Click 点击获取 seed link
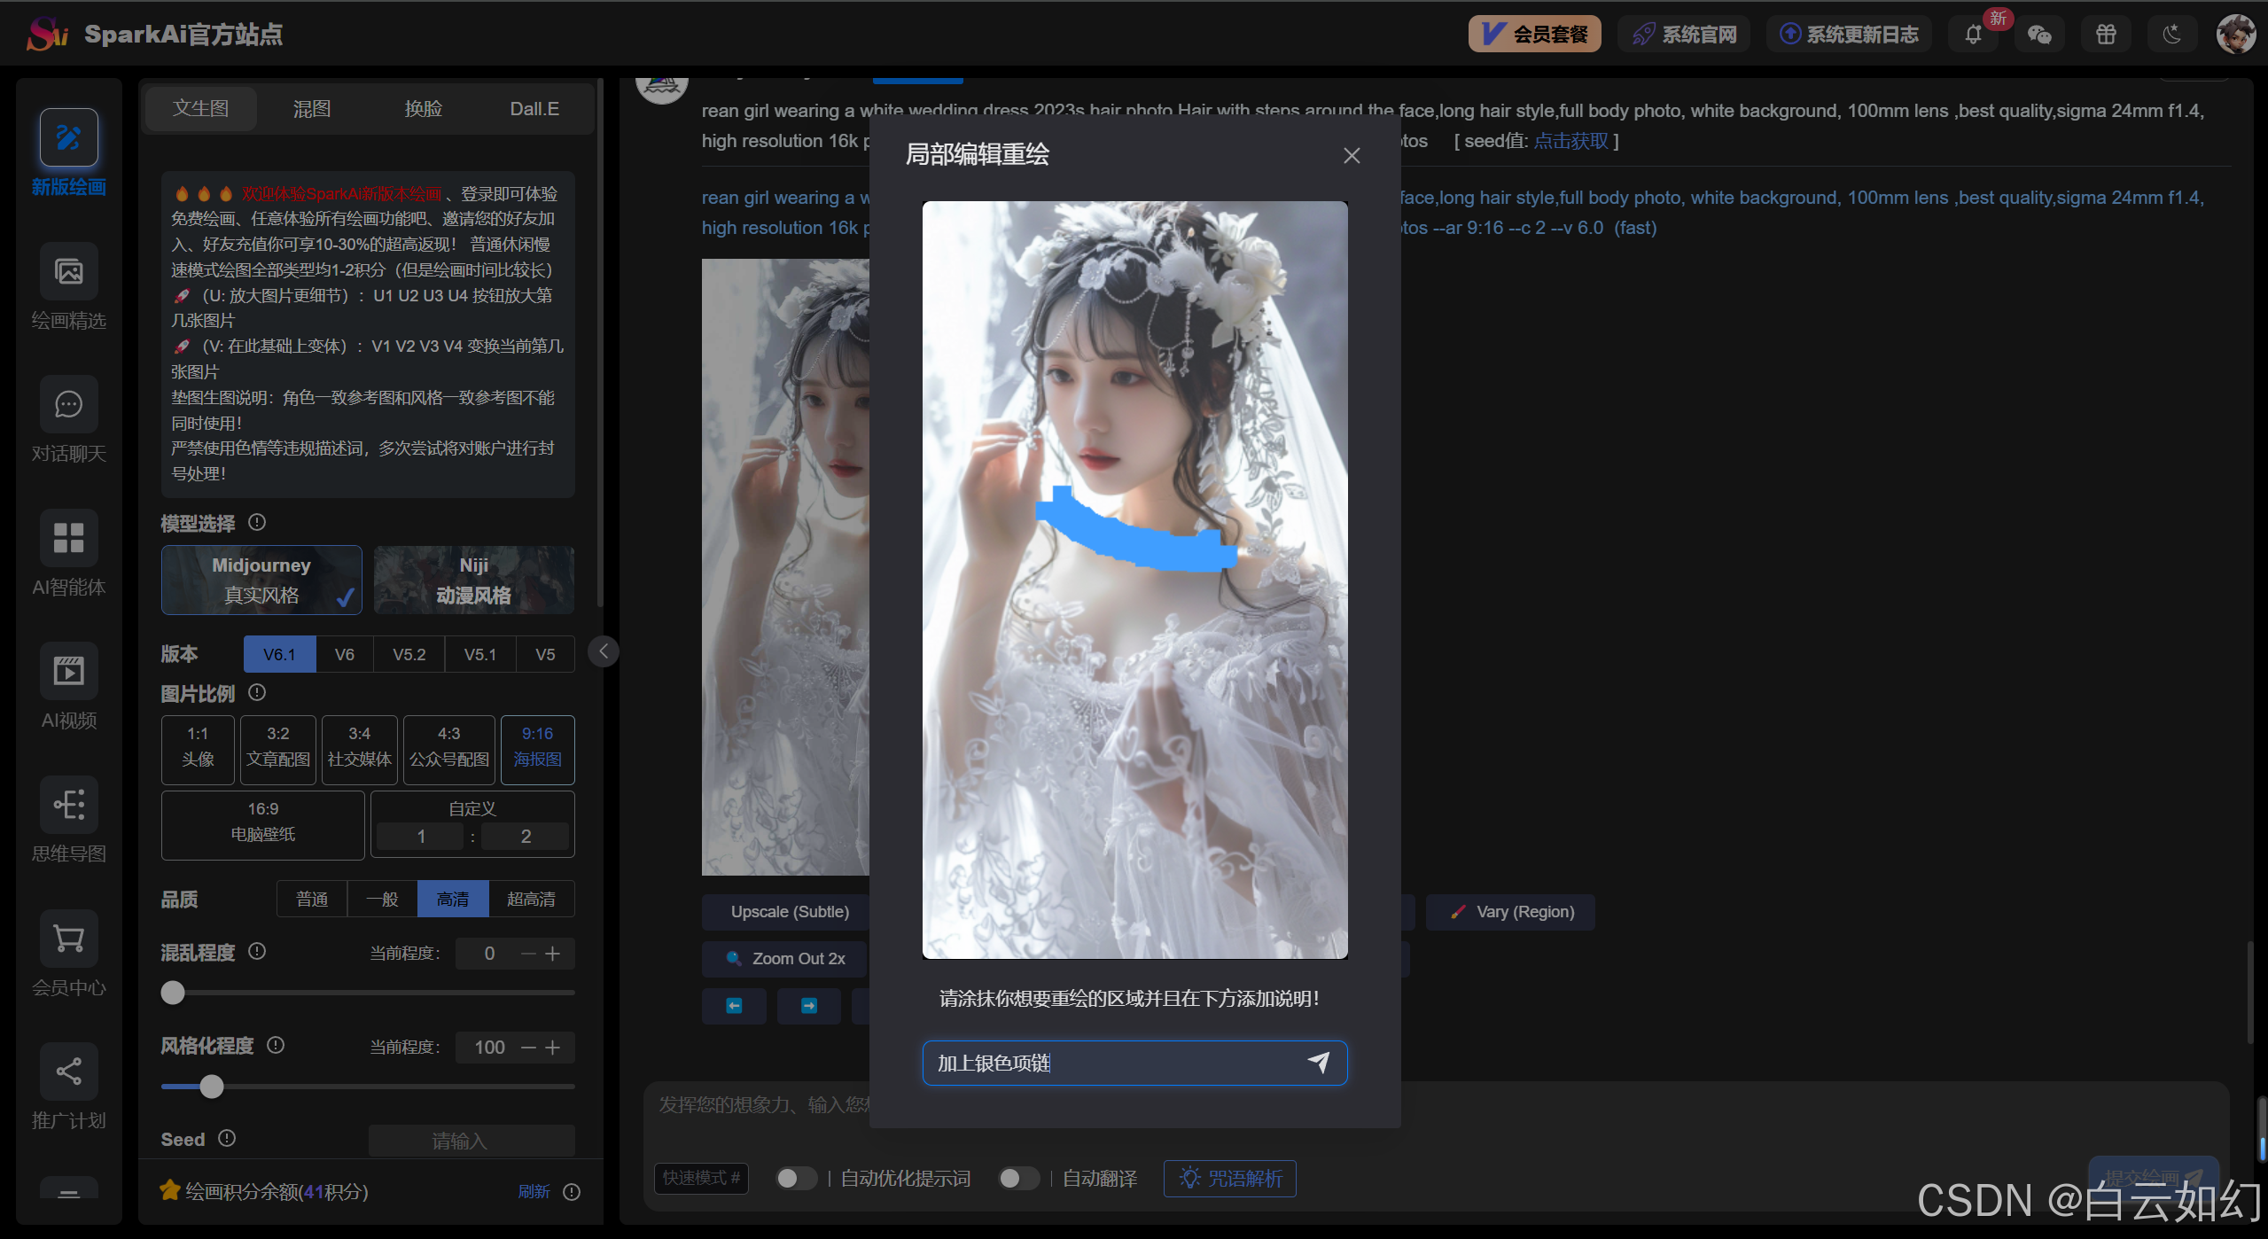Screen dimensions: 2268x1239 click(1570, 141)
